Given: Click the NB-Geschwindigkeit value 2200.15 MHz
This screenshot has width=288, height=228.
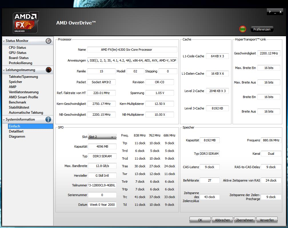Looking at the screenshot, I should click(101, 115).
